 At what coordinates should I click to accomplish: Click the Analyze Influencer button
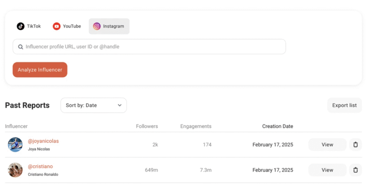pos(40,70)
